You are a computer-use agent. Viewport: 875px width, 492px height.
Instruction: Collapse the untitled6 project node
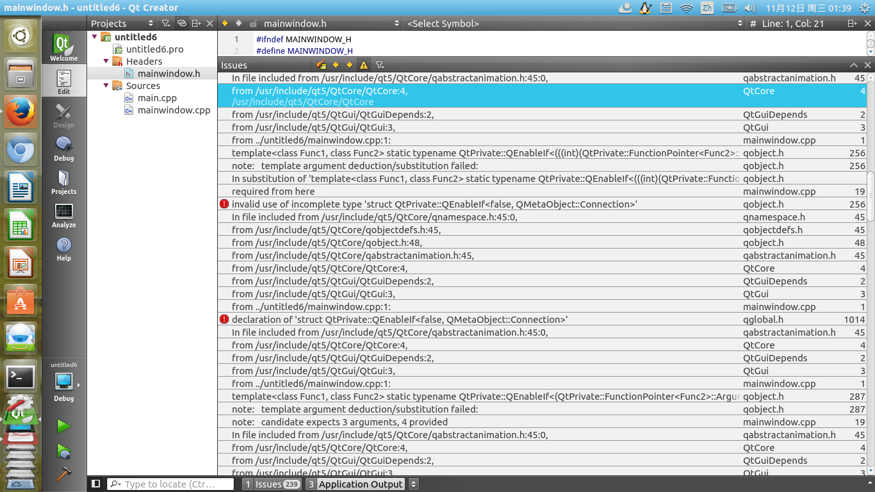coord(95,37)
